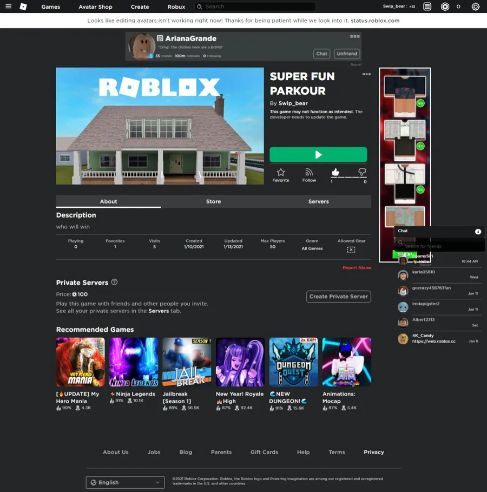Viewport: 487px width, 492px height.
Task: Open creator Swip_bear's profile link
Action: click(x=293, y=103)
